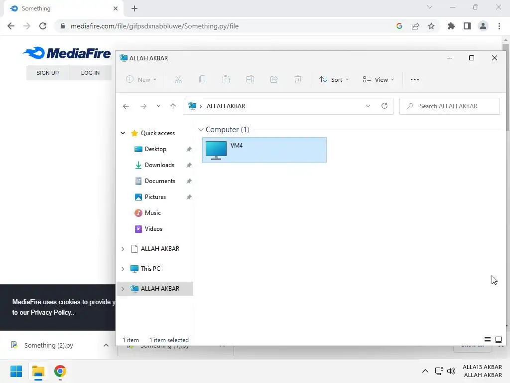Click network icon in system tray
Screen dimensions: 510x383
(439, 371)
